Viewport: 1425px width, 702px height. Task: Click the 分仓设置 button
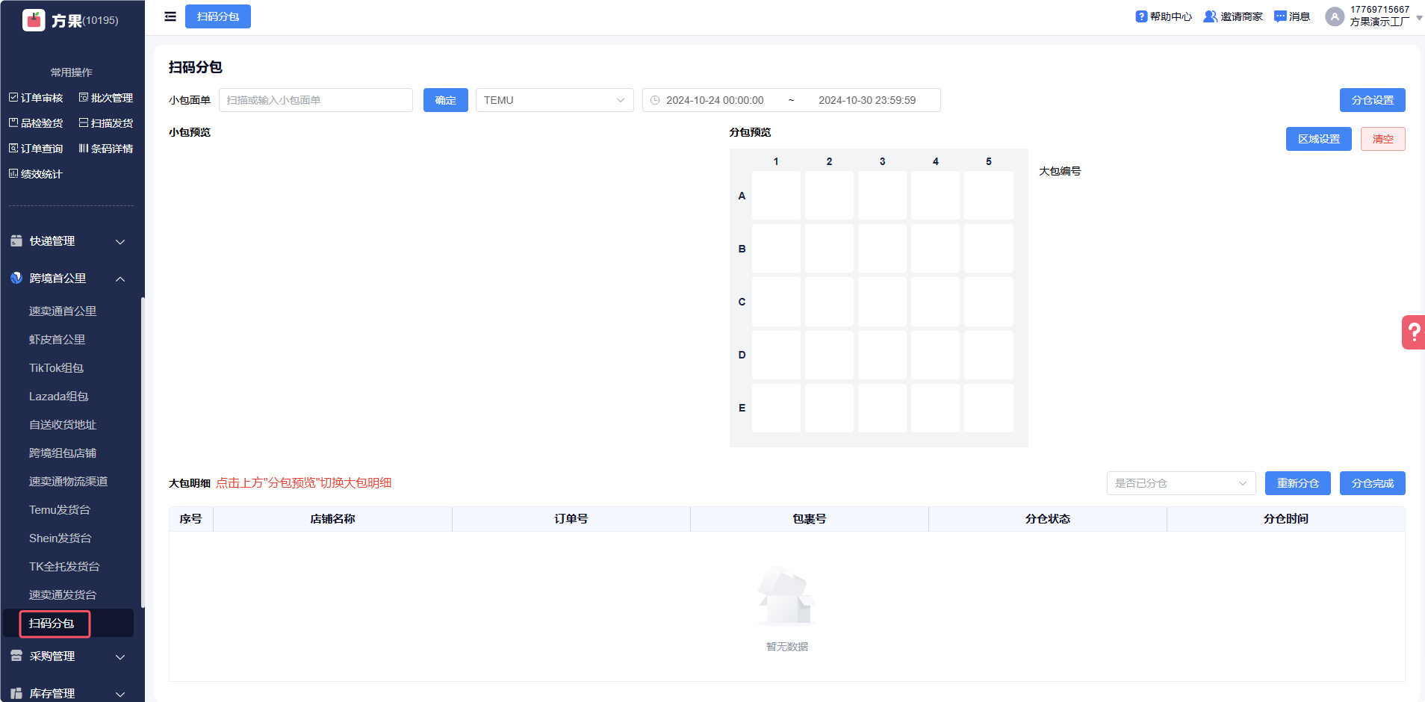[1372, 100]
